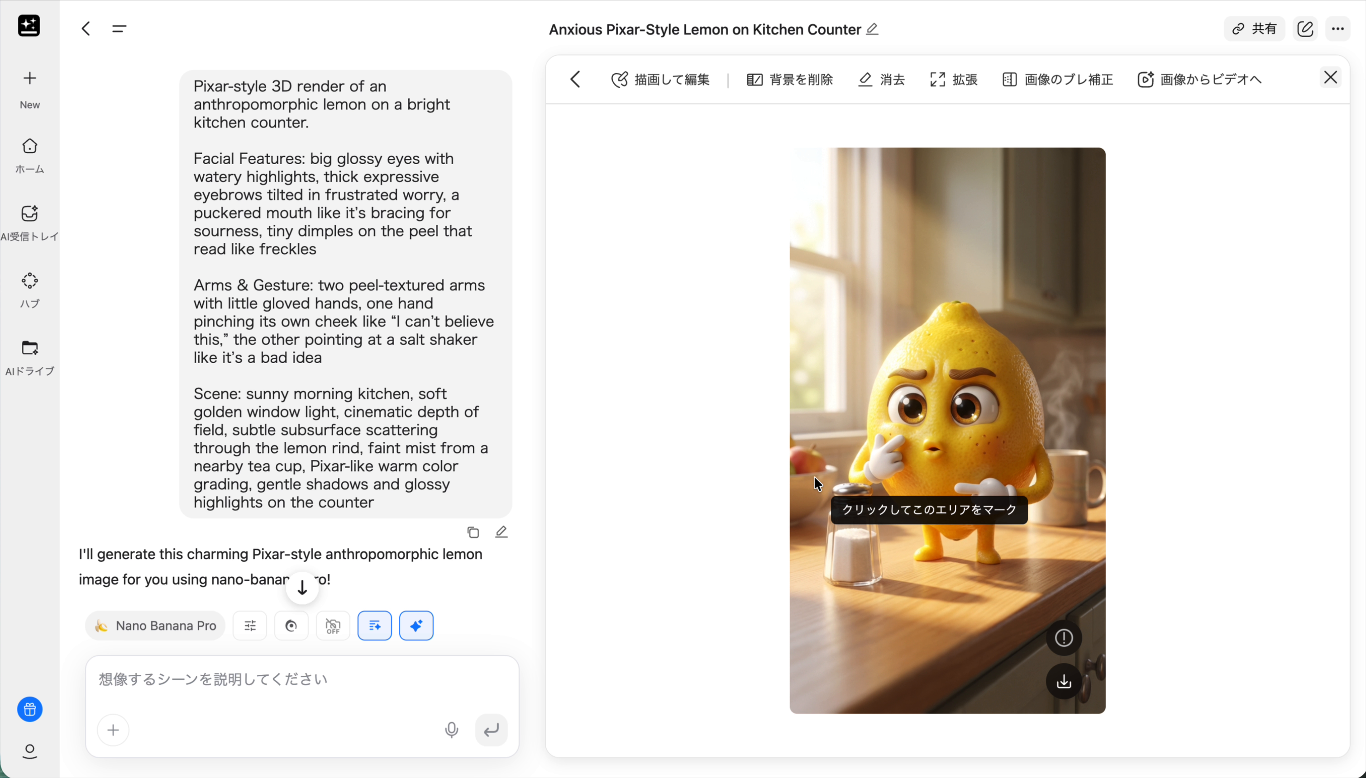Open the gift rewards icon
This screenshot has height=778, width=1366.
29,710
